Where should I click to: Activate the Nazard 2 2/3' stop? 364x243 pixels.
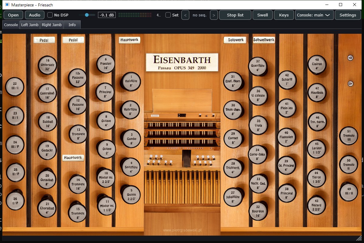coord(317,205)
